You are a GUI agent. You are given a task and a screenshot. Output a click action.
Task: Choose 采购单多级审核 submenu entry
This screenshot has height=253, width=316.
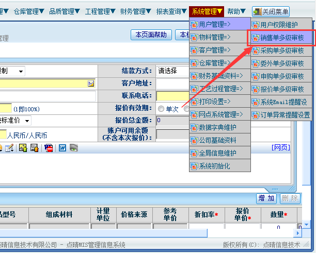281,50
